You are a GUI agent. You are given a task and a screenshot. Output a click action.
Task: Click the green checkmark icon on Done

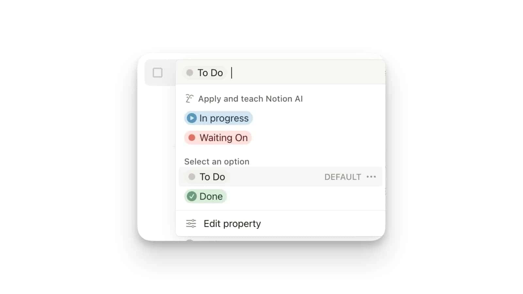tap(192, 196)
